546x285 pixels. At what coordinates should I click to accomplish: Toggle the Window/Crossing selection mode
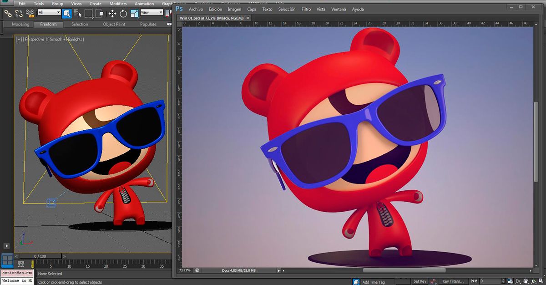pyautogui.click(x=100, y=13)
